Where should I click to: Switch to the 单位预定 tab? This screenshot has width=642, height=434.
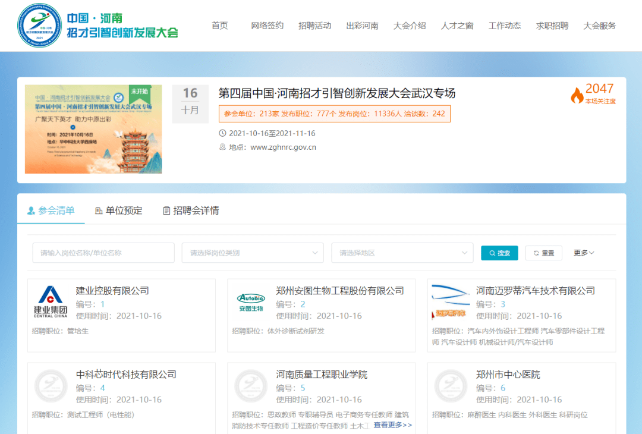pyautogui.click(x=119, y=210)
